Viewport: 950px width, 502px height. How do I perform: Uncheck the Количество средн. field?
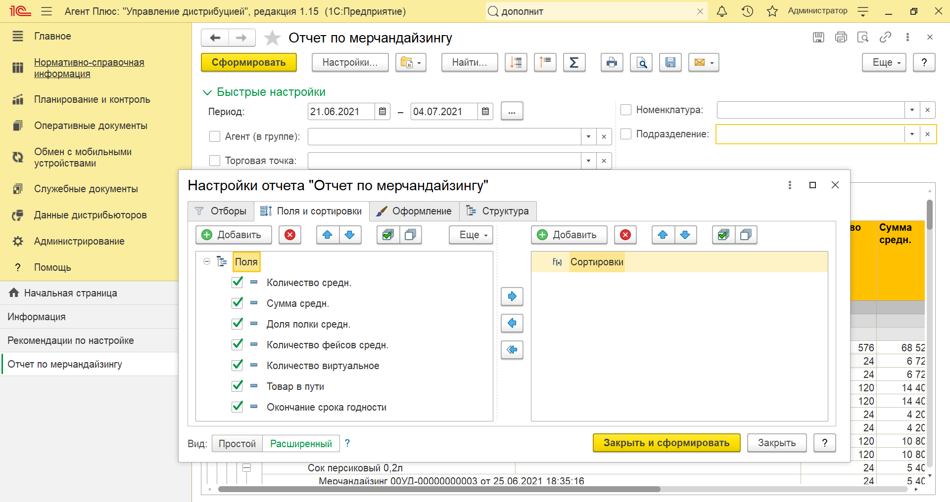click(x=237, y=282)
